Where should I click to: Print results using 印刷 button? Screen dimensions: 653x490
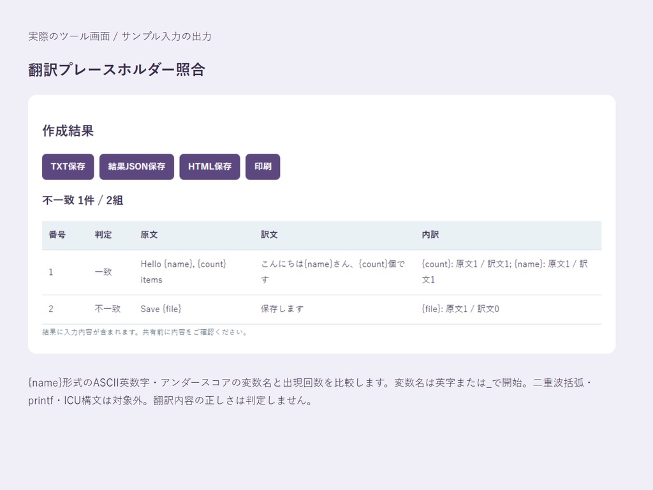click(x=263, y=167)
